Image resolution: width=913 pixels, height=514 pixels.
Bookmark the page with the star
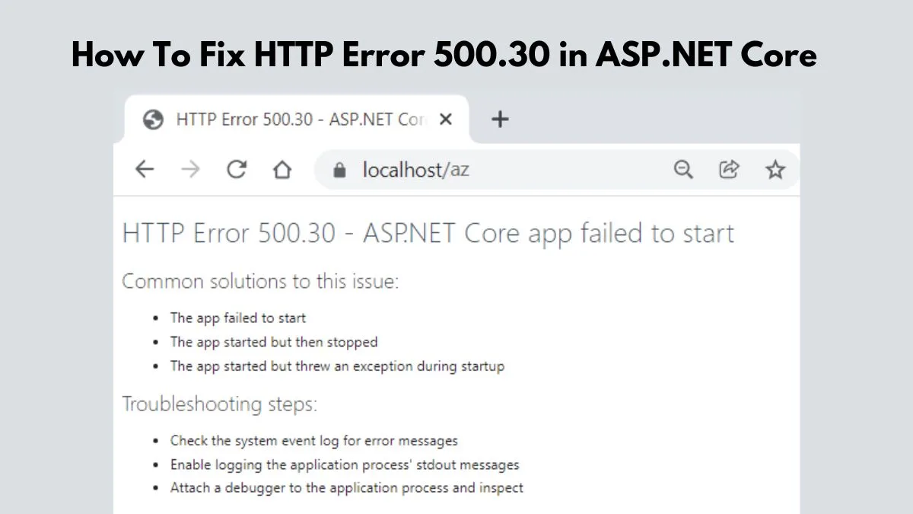(775, 169)
